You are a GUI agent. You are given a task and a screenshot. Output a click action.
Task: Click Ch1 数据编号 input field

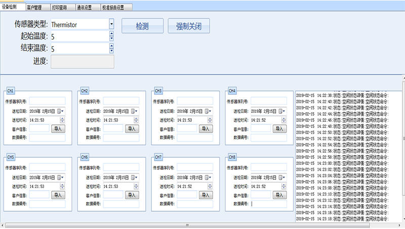[47, 138]
